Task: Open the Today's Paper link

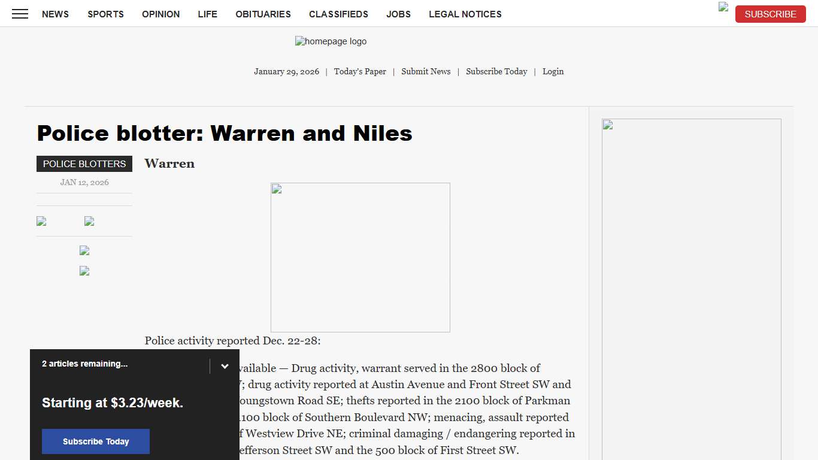Action: tap(360, 71)
